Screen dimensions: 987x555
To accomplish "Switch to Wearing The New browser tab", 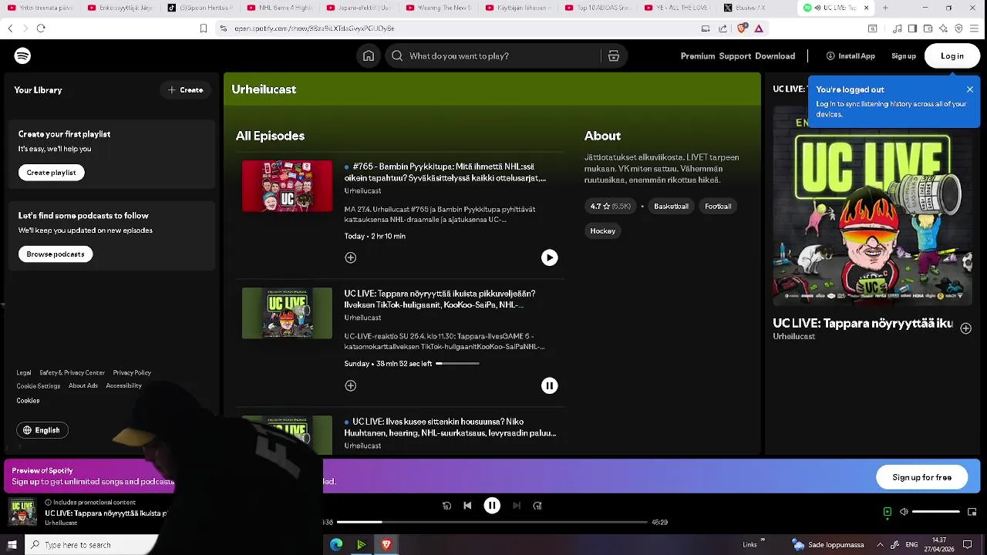I will click(x=437, y=8).
